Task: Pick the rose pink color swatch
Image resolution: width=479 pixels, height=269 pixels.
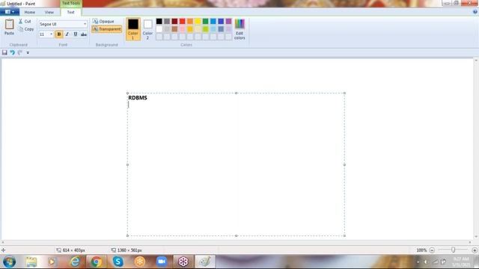Action: pos(183,29)
